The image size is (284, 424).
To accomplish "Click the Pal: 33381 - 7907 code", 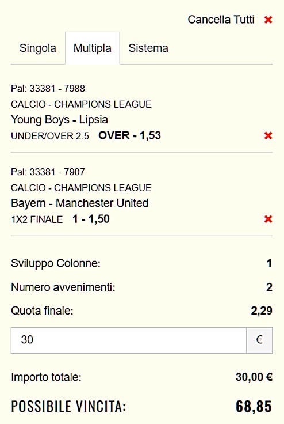I will tap(48, 172).
